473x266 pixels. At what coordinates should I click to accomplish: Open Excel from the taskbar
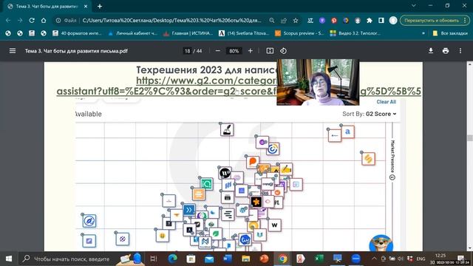pyautogui.click(x=319, y=259)
